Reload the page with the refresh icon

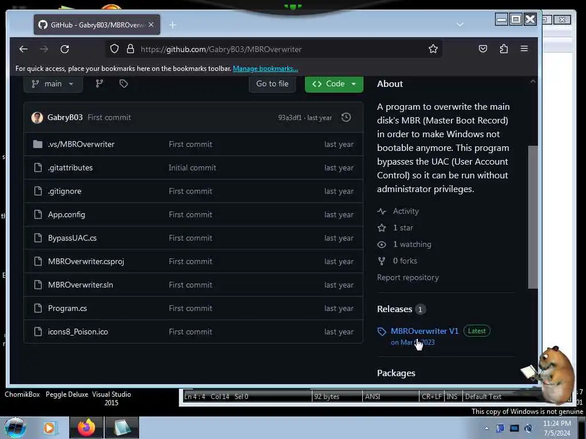[x=65, y=49]
